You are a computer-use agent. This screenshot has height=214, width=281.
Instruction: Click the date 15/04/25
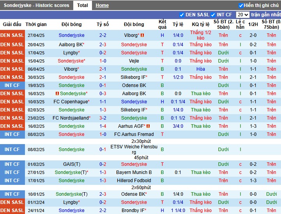(x=36, y=61)
